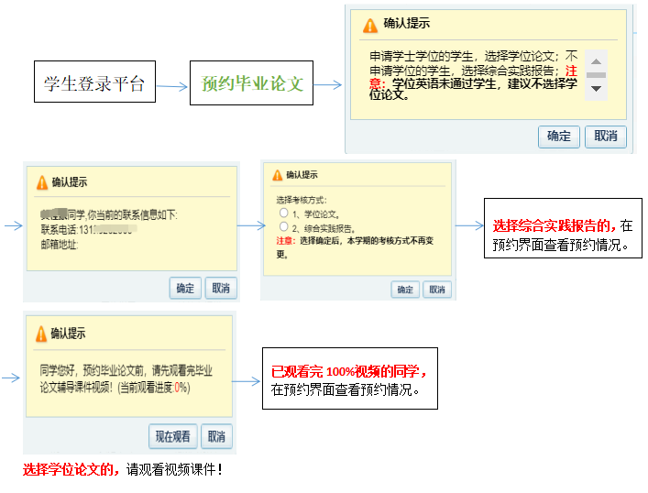The height and width of the screenshot is (493, 648).
Task: Click the 邮箱地址 line in contact dialog
Action: [x=59, y=245]
